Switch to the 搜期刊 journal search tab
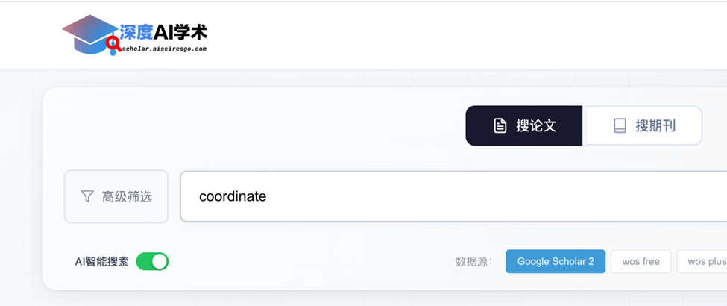Screen dimensions: 727x306 click(643, 125)
